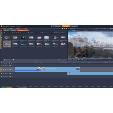This screenshot has width=113, height=113.
Task: Open the audio note category in sidebar
Action: [x=2, y=39]
